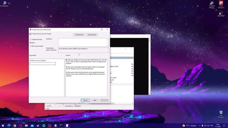228x128 pixels.
Task: Switch to Standart tab in policy editor
Action: (x=77, y=106)
